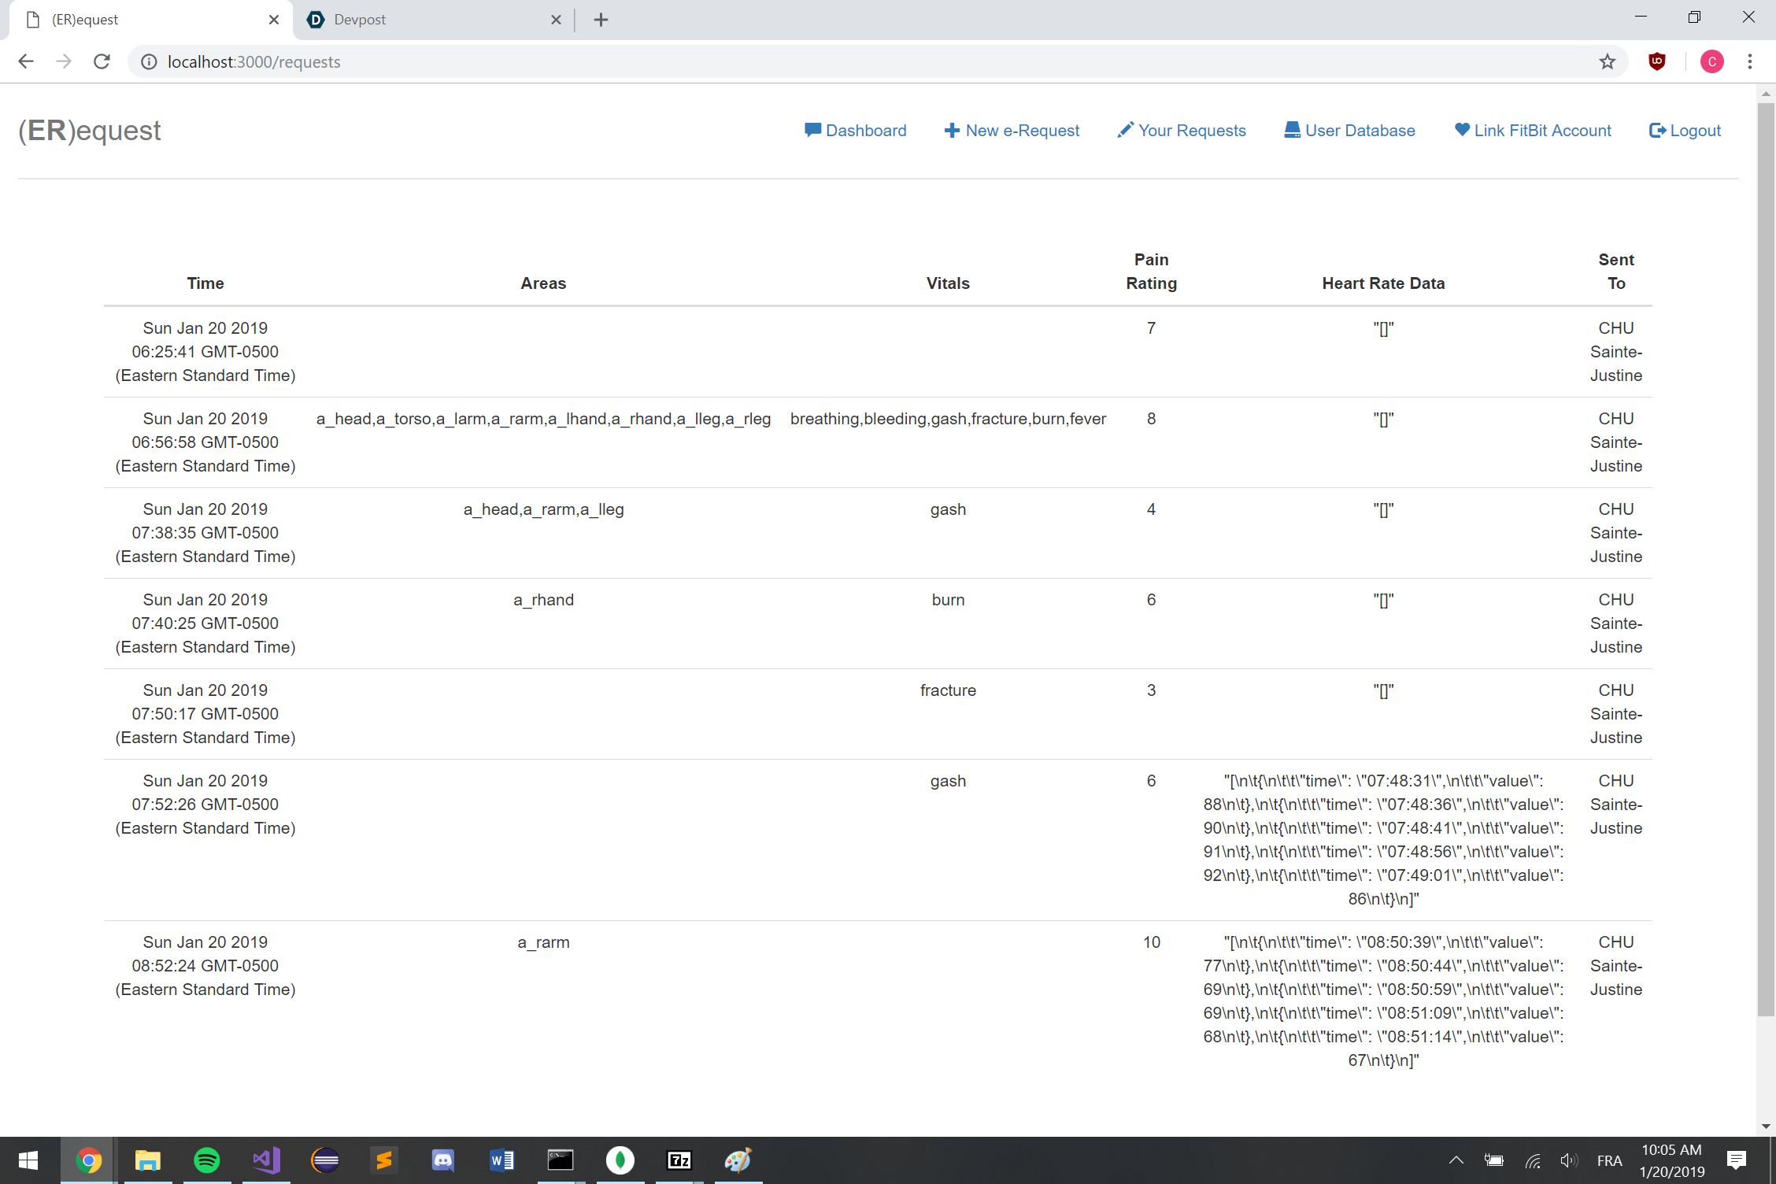Click the pencil icon beside Your Requests
Image resolution: width=1776 pixels, height=1184 pixels.
point(1126,130)
